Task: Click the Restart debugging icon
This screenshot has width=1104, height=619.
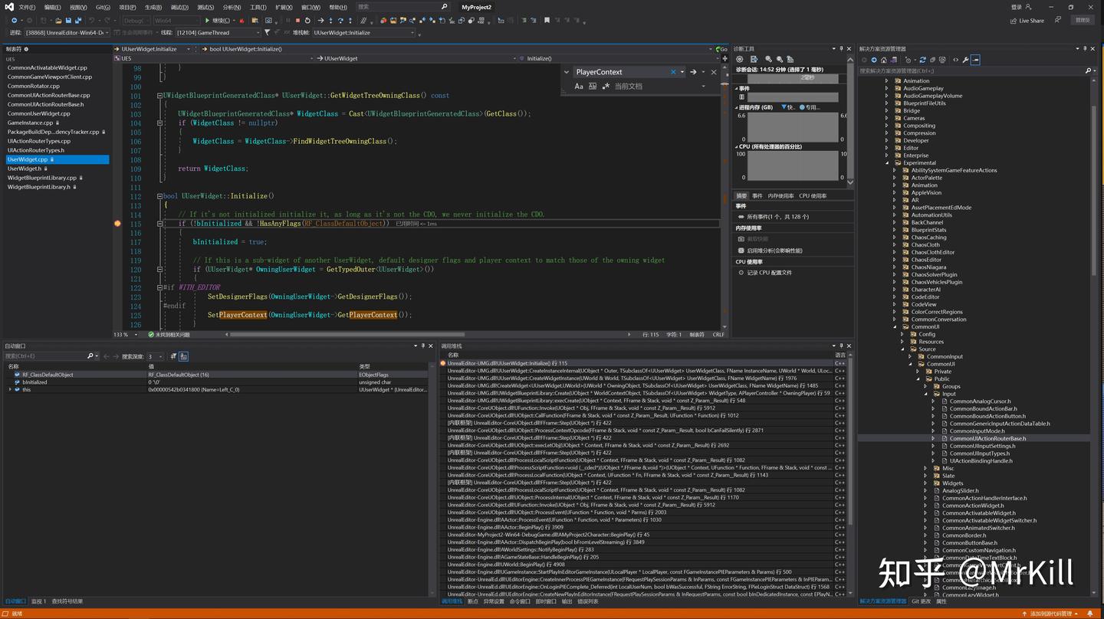Action: pyautogui.click(x=307, y=21)
